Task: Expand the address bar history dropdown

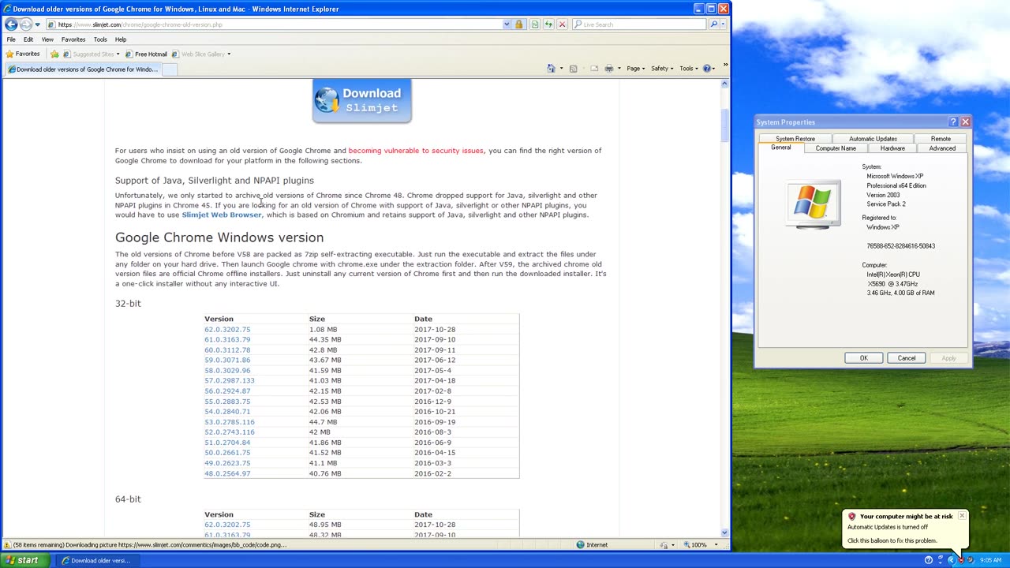Action: point(507,24)
